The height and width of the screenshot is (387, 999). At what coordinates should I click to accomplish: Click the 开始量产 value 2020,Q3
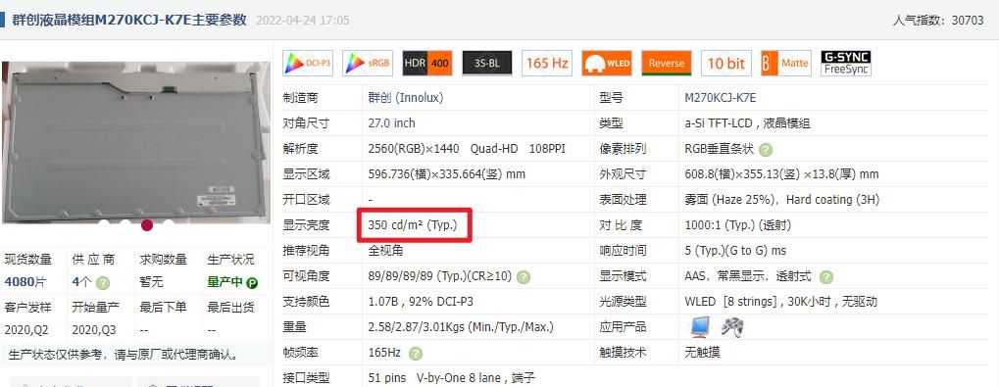pyautogui.click(x=94, y=330)
